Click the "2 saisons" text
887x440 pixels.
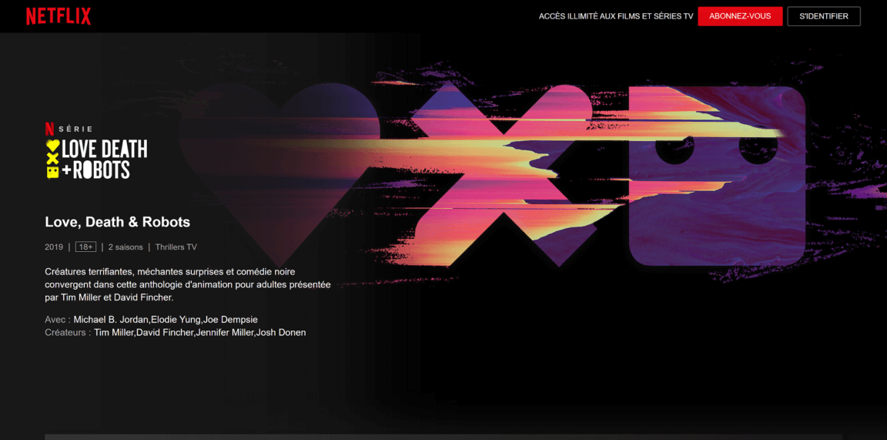pyautogui.click(x=126, y=247)
